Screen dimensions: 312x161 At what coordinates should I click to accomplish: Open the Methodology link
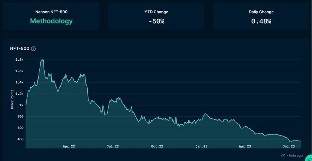51,21
